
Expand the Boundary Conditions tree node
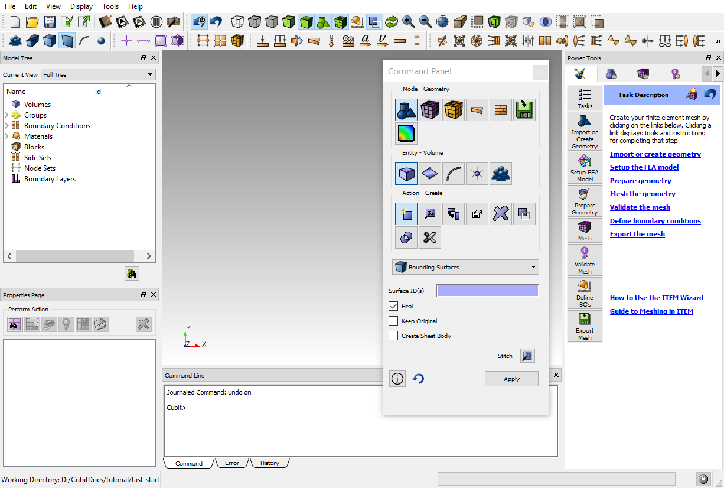coord(6,126)
